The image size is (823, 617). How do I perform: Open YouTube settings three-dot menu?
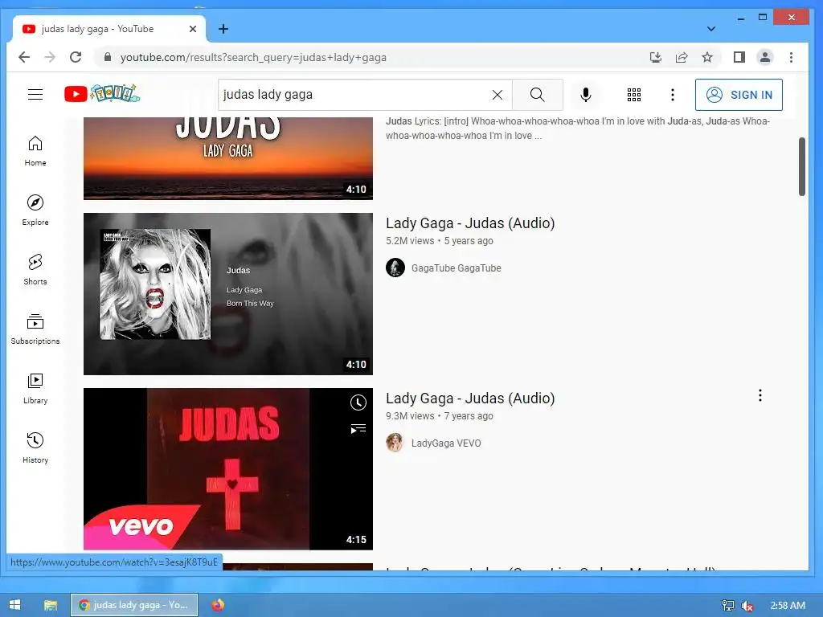point(673,95)
